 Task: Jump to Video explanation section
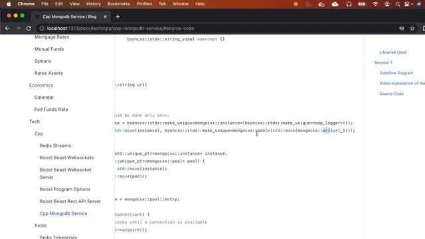[402, 83]
